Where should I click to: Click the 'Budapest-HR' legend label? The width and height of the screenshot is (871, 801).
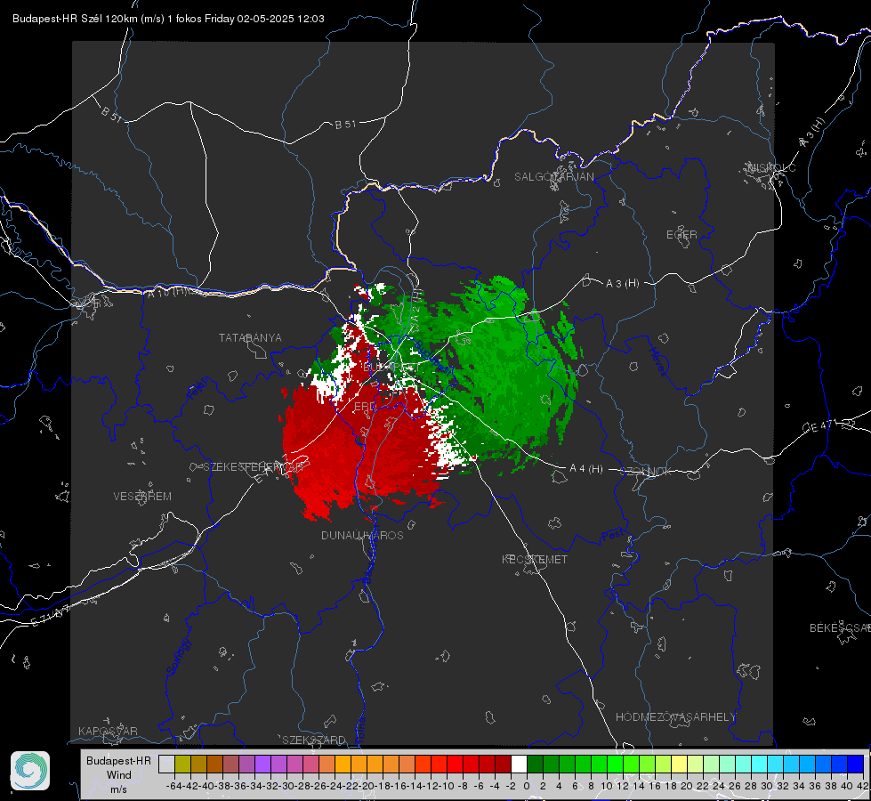(119, 760)
